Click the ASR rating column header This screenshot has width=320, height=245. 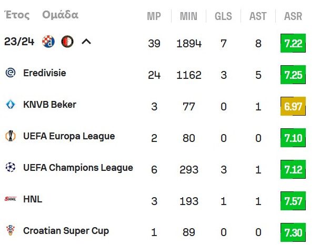(293, 16)
